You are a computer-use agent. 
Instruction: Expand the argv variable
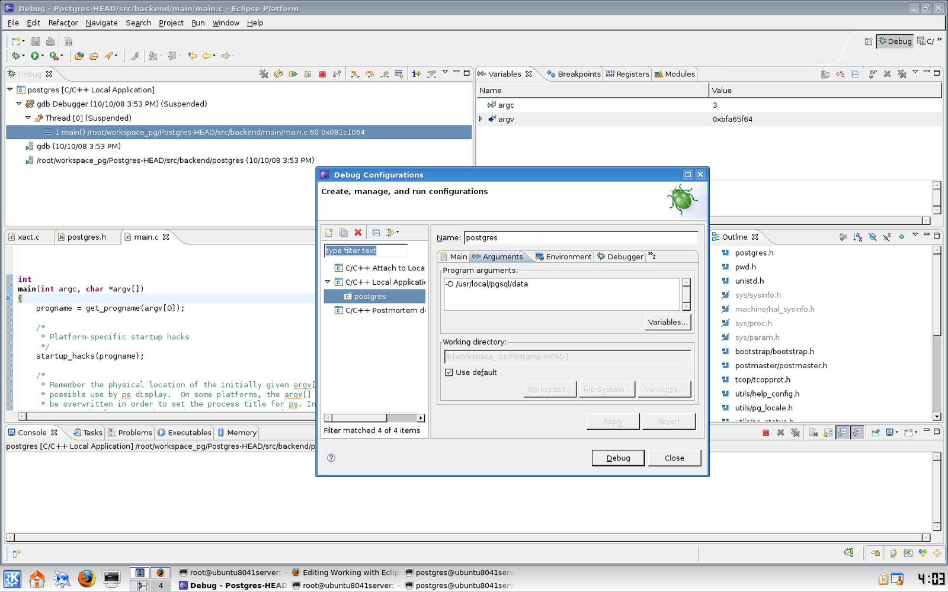click(x=481, y=119)
